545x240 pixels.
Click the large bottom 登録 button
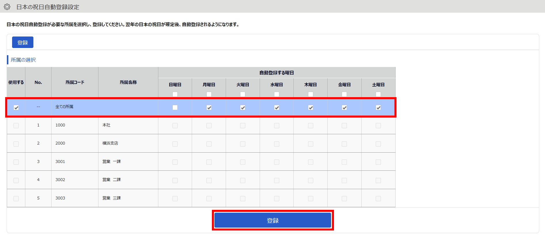coord(273,220)
